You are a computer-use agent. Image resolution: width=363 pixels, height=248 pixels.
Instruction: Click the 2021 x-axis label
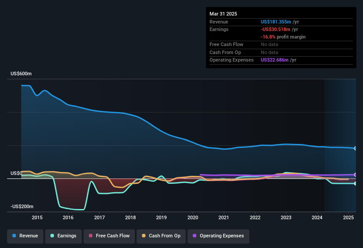(224, 217)
